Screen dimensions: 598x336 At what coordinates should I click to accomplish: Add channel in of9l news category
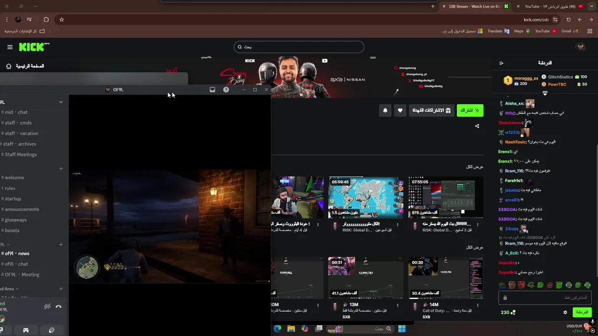coord(61,245)
